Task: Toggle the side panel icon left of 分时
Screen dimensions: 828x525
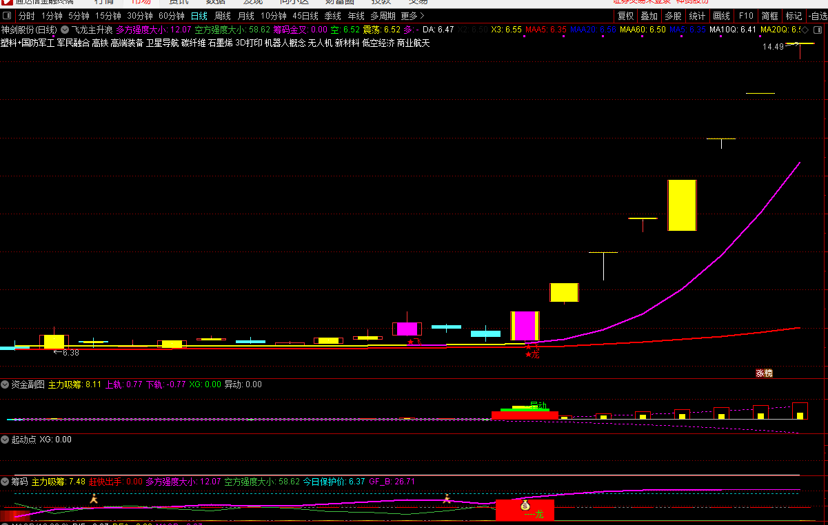Action: (x=7, y=16)
